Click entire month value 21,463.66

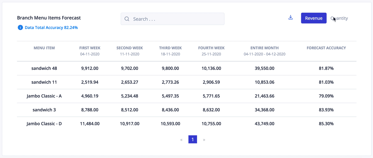(265, 96)
